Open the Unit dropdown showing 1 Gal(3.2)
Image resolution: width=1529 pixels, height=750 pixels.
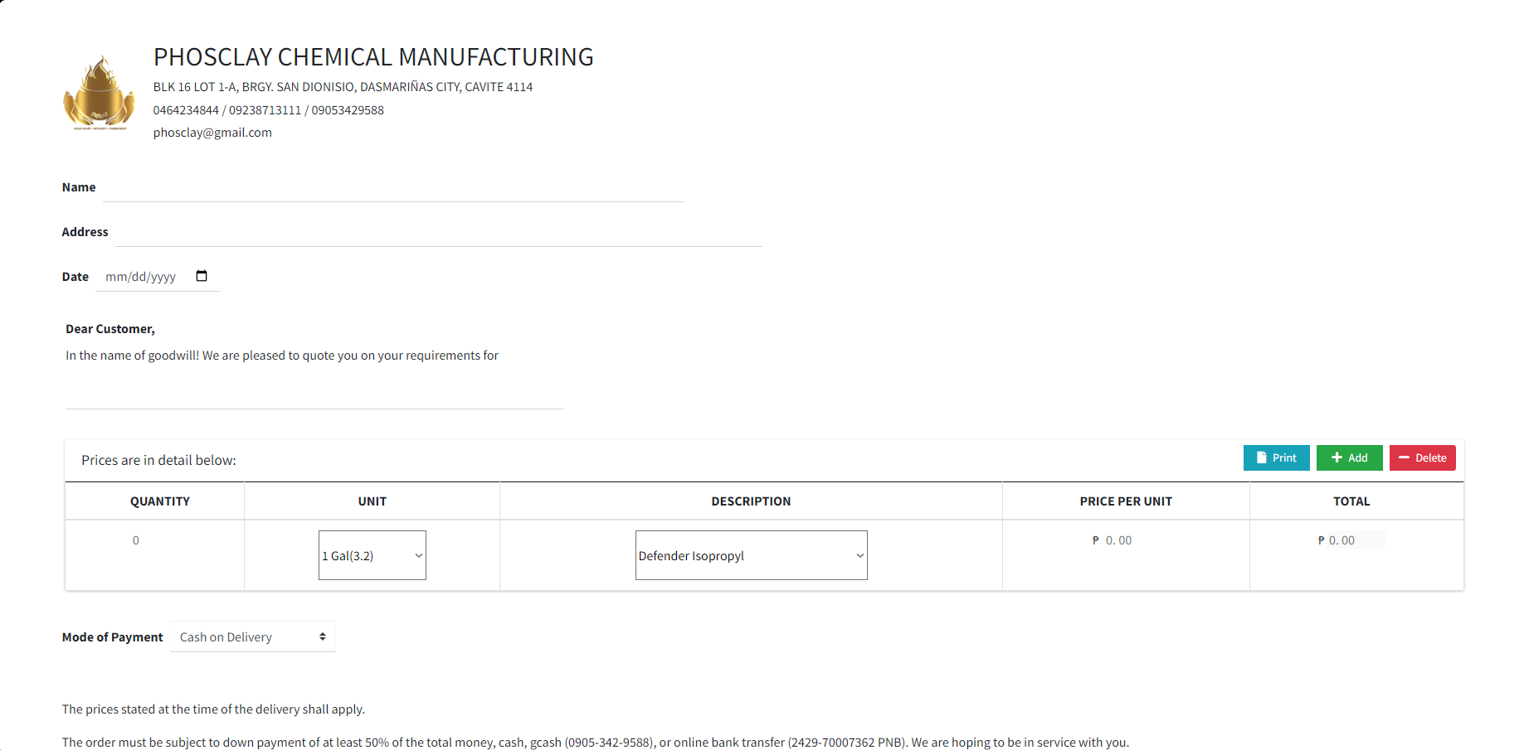372,555
